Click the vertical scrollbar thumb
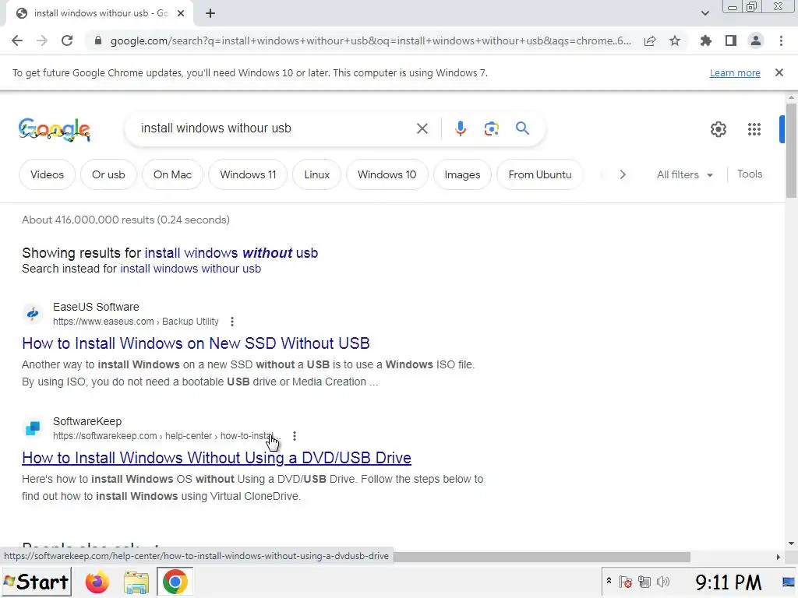The image size is (798, 598). point(791,150)
